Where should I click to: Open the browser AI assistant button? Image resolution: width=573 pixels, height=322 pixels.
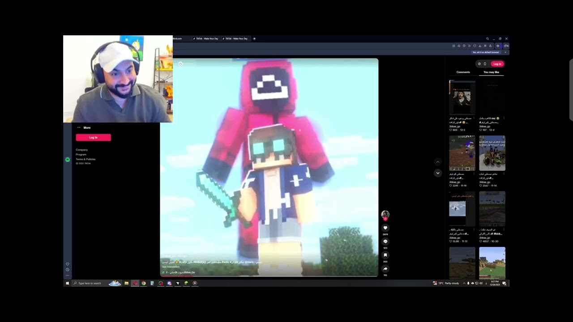506,46
